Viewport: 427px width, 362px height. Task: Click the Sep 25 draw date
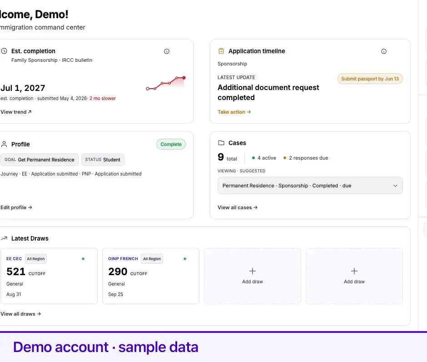tap(115, 294)
